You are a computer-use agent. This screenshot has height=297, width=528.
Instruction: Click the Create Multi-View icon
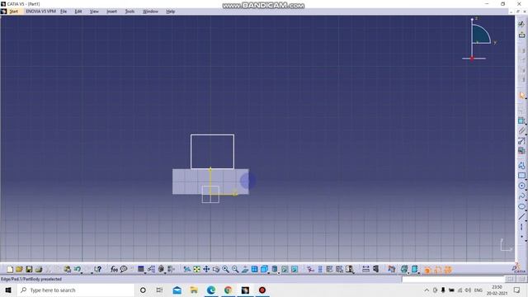tap(255, 269)
